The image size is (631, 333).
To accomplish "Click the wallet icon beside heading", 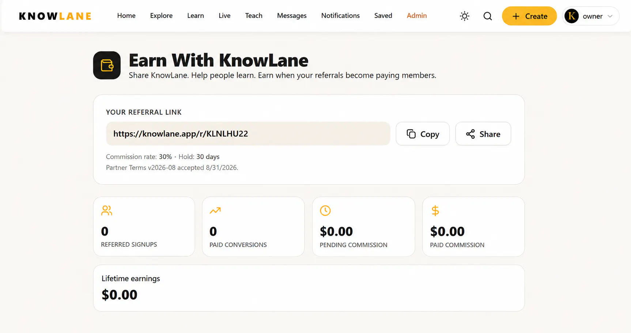I will (x=107, y=65).
